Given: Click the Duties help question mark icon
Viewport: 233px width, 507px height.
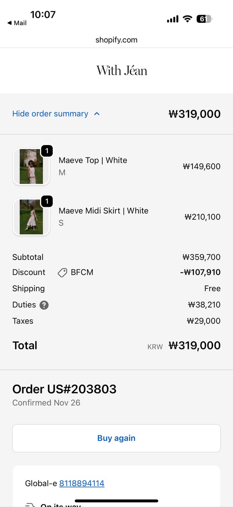Looking at the screenshot, I should (x=44, y=305).
